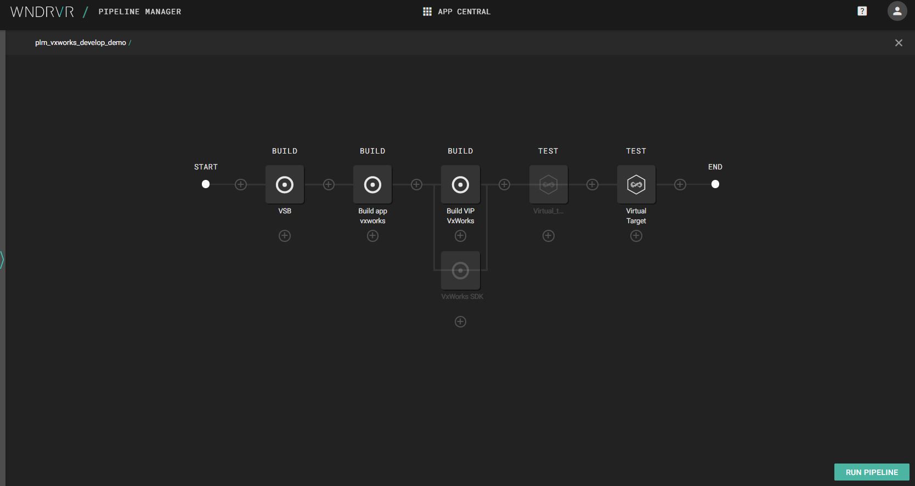
Task: Add a stage between Virtual Target and END
Action: click(680, 184)
